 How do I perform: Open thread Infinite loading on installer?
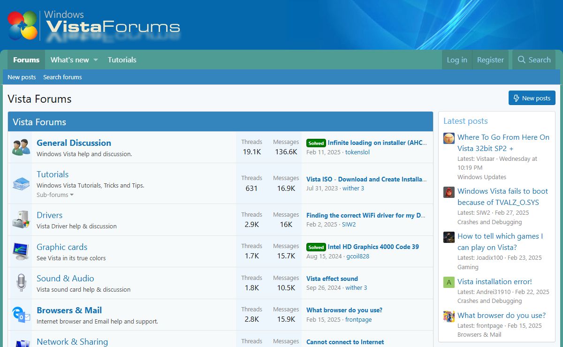click(x=377, y=143)
